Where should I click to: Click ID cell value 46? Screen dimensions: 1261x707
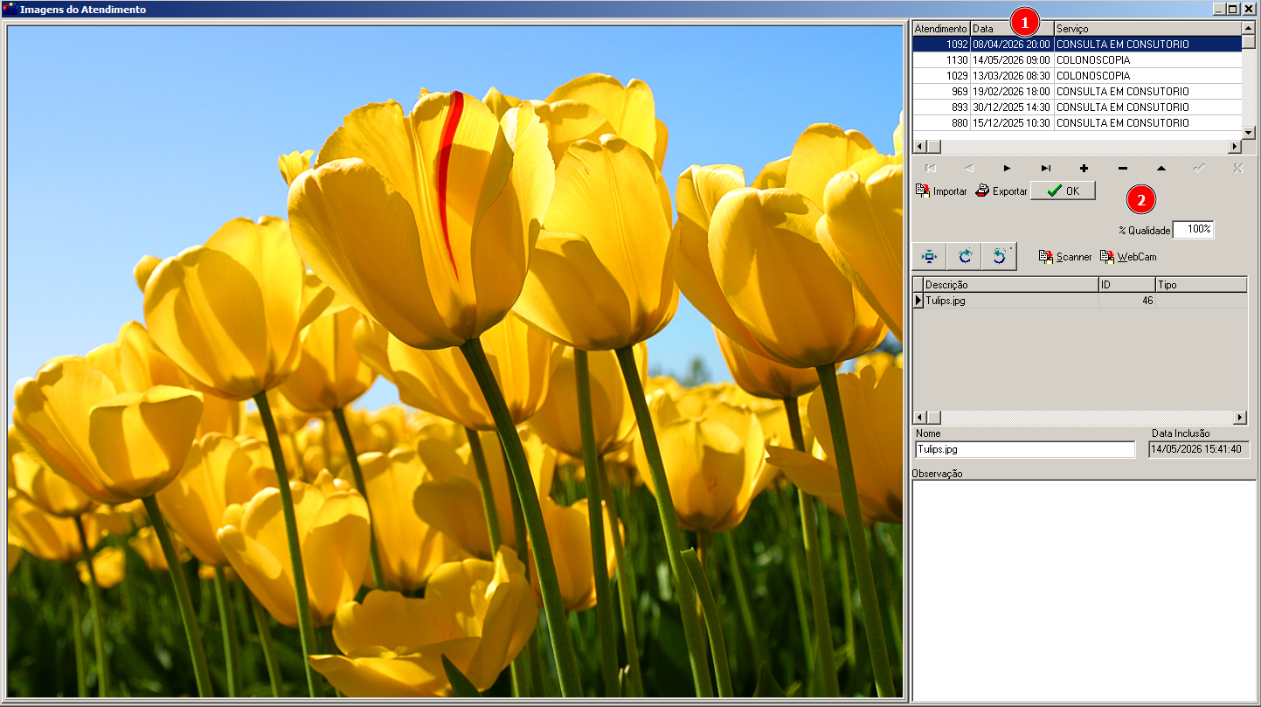[x=1127, y=301]
